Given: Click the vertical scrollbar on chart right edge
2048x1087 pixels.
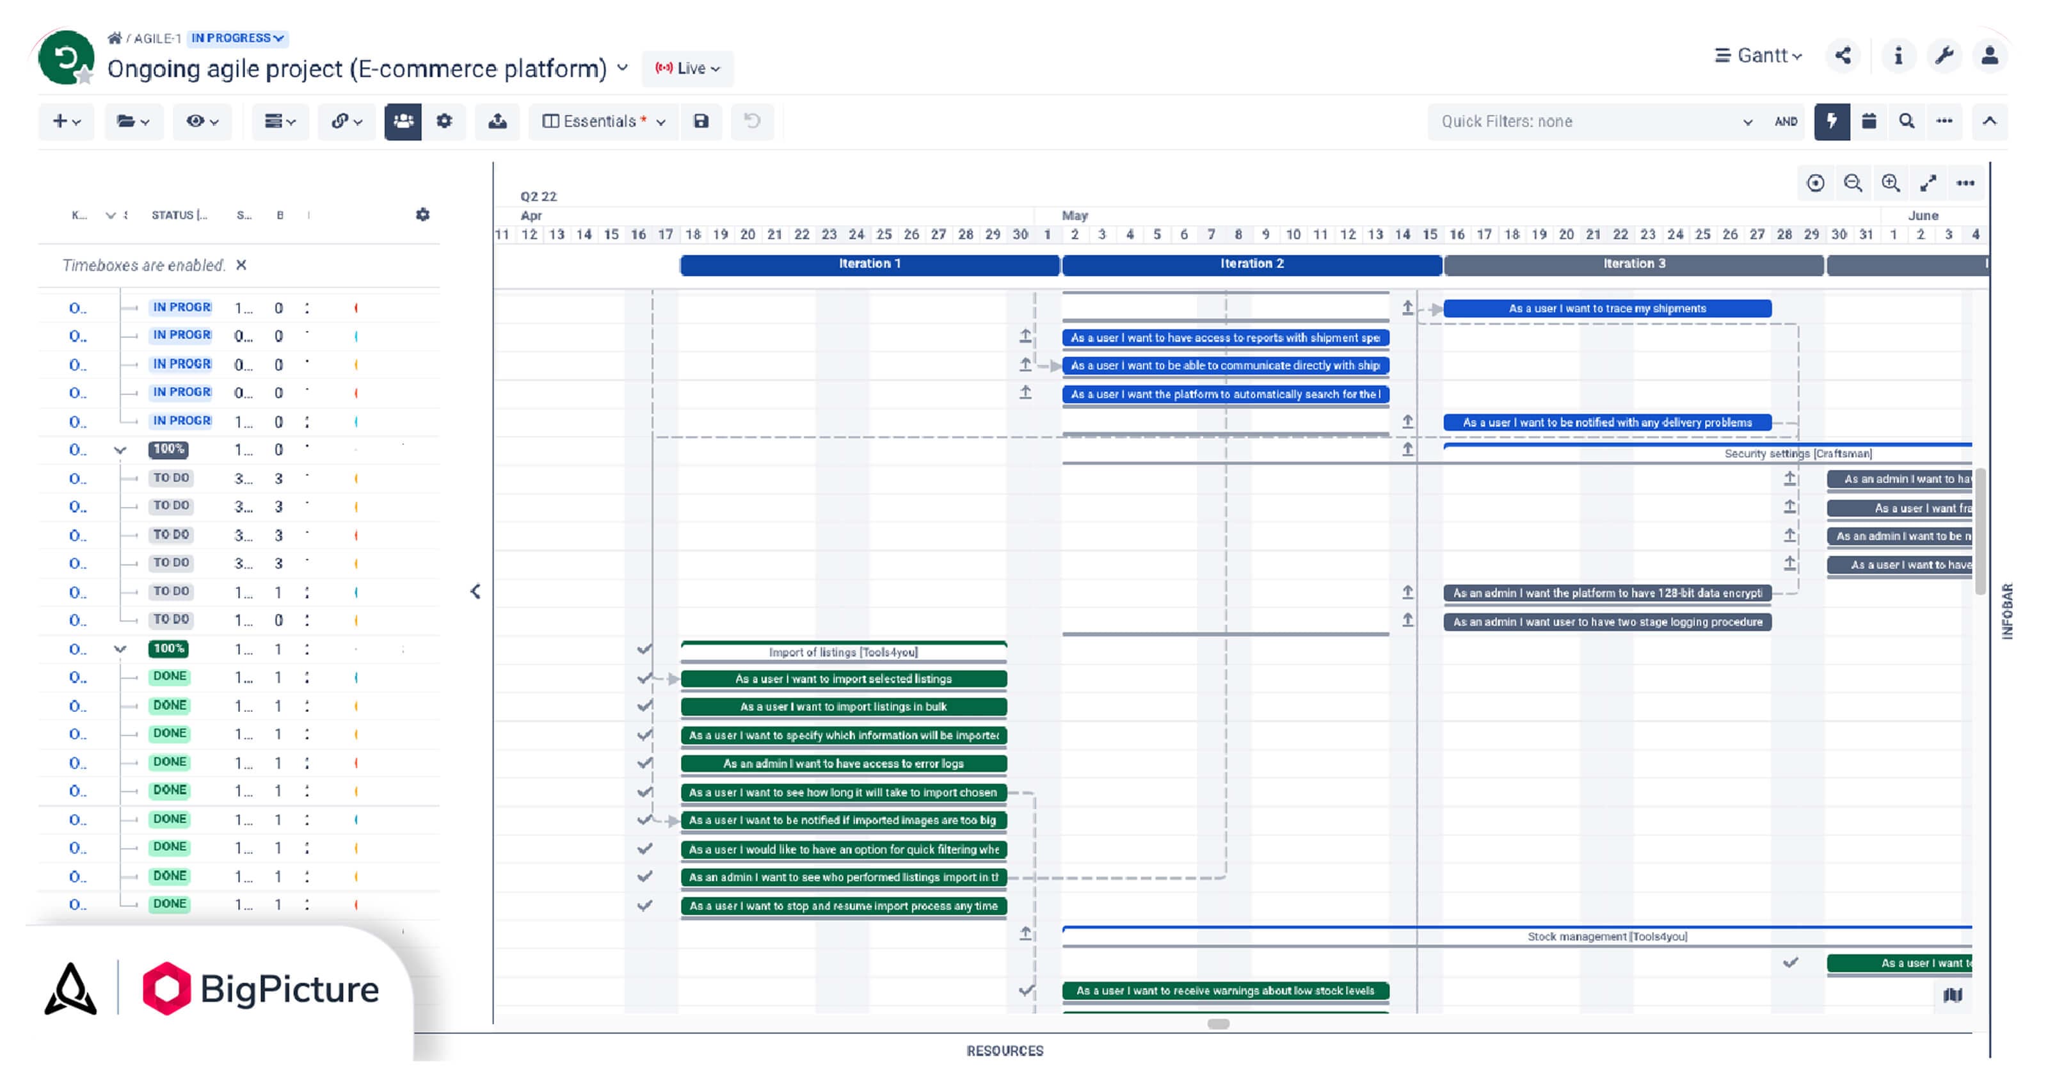Looking at the screenshot, I should (1979, 531).
